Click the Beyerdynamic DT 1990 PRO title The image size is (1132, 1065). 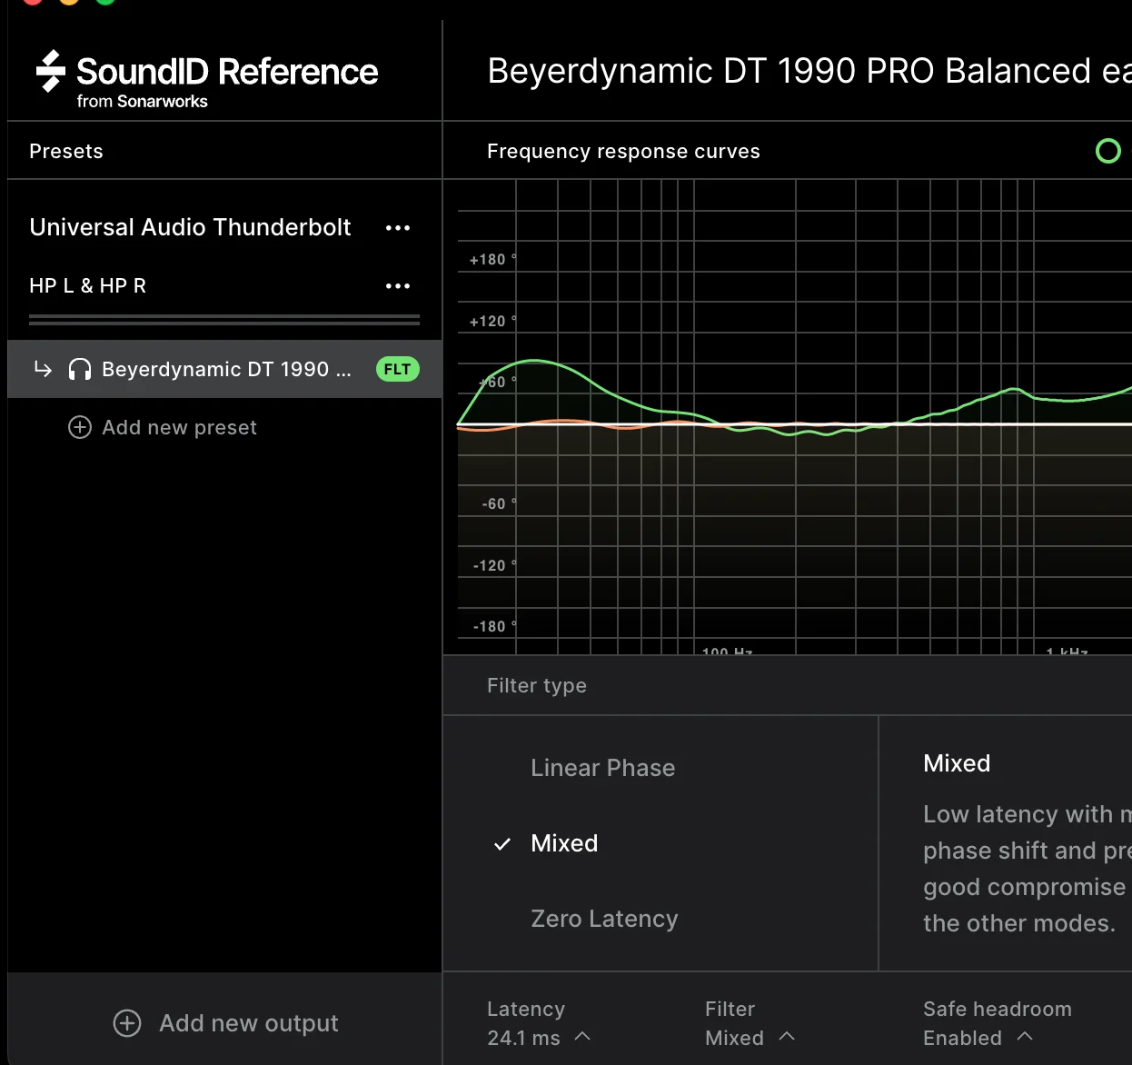coord(809,71)
